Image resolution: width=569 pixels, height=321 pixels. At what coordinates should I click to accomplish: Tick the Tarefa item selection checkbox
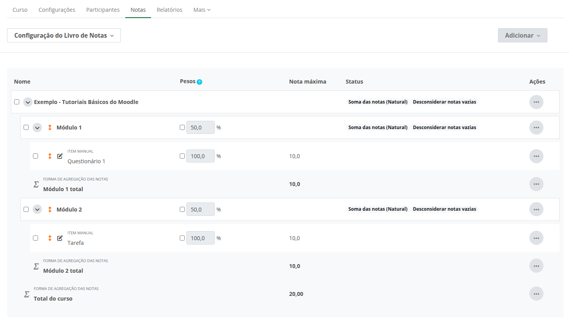click(36, 238)
